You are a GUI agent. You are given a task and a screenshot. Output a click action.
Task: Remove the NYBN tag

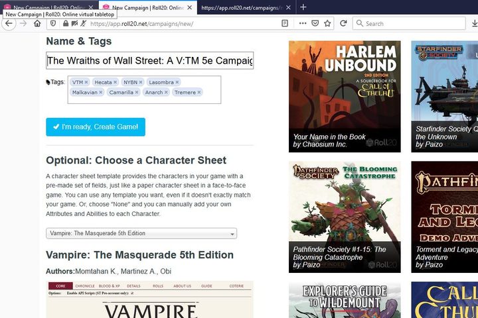[141, 82]
